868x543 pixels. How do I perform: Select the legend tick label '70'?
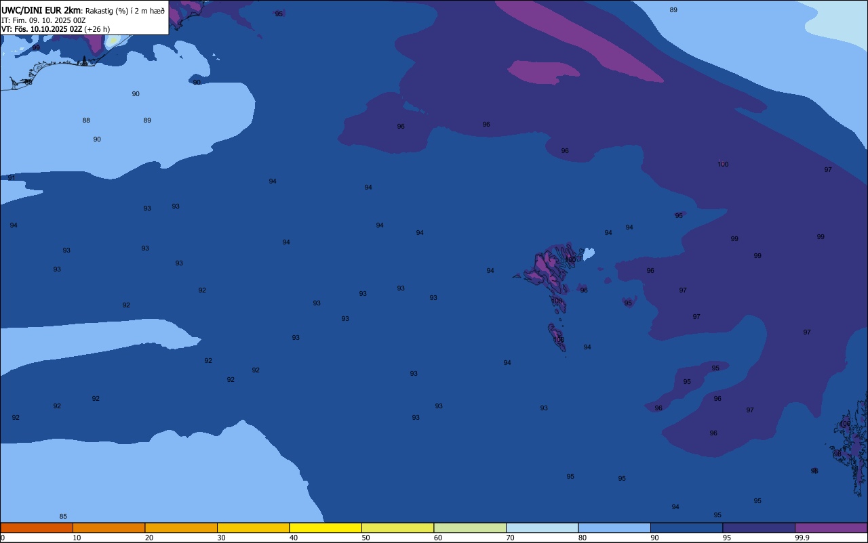[x=510, y=538]
